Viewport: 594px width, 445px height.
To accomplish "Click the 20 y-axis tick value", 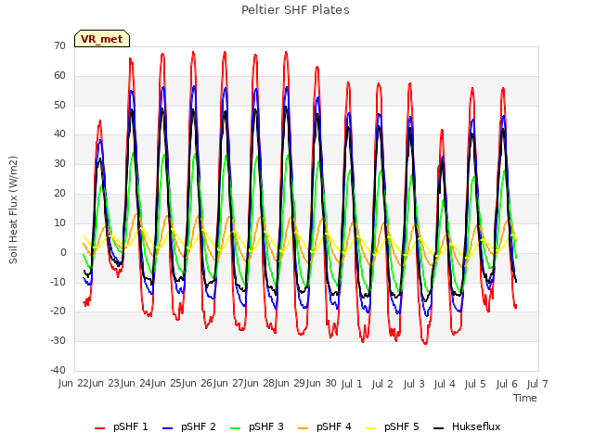I will coord(59,193).
